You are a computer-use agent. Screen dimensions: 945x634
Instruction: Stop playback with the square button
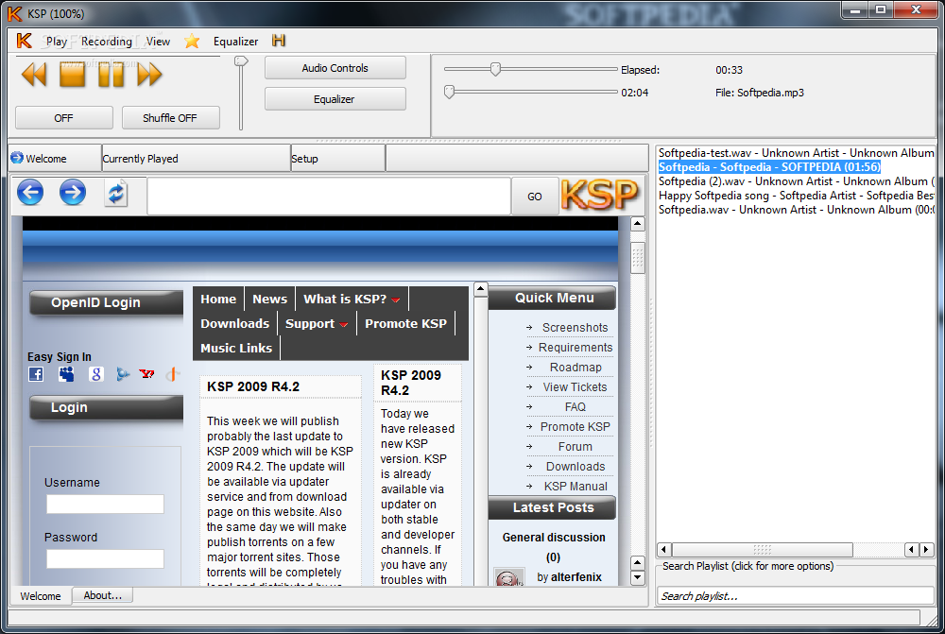(x=73, y=76)
